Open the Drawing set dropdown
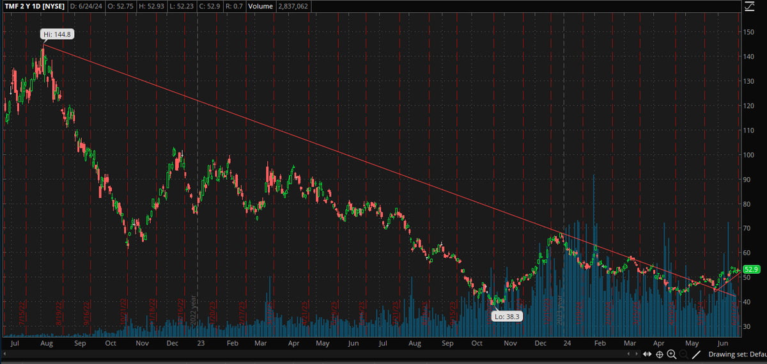Image resolution: width=767 pixels, height=364 pixels. click(738, 354)
